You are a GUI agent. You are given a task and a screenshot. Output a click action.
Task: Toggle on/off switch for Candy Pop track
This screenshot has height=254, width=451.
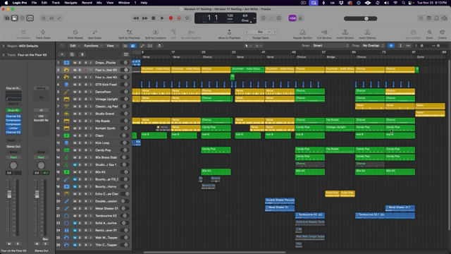124,150
